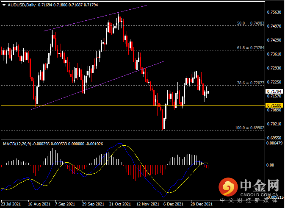Click the orange CNGOLD round logo icon

[x=229, y=187]
